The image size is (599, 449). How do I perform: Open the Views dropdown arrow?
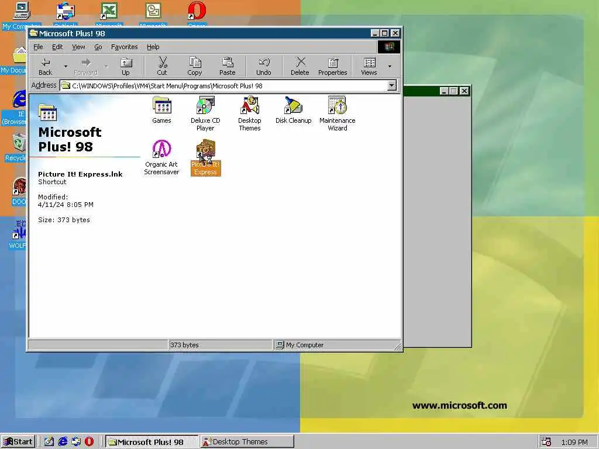click(x=390, y=67)
